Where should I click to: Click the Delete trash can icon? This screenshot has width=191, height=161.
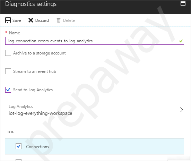[59, 20]
